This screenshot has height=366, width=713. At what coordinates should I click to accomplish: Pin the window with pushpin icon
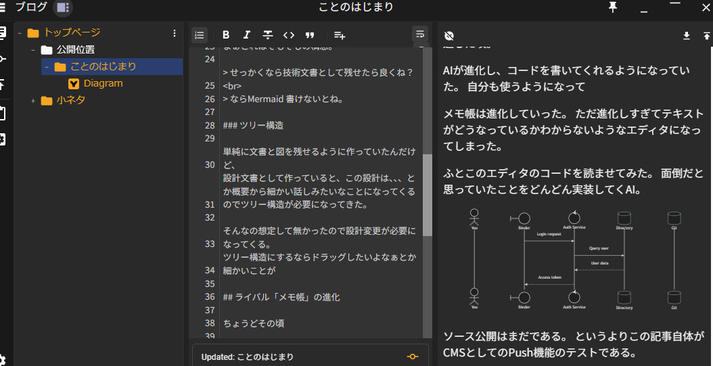click(613, 7)
